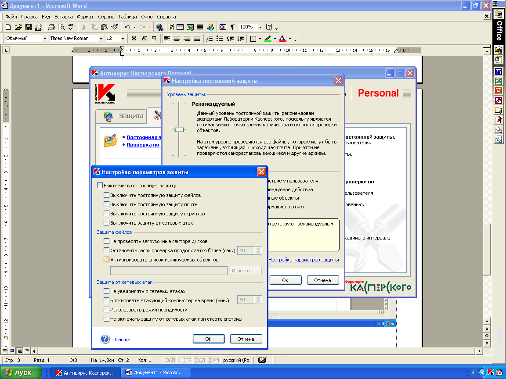Toggle show paragraph marks icon
Image resolution: width=506 pixels, height=379 pixels.
(233, 27)
